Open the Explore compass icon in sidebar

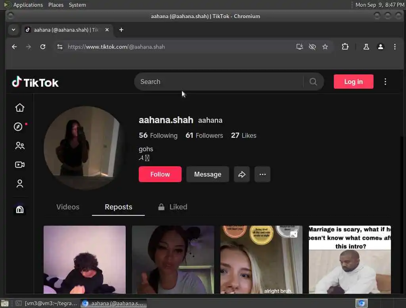tap(18, 127)
